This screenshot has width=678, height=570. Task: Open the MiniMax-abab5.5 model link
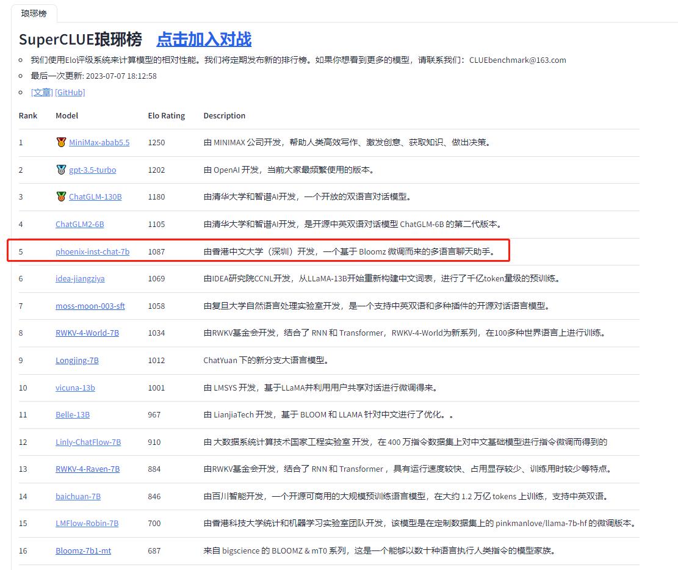tap(99, 142)
